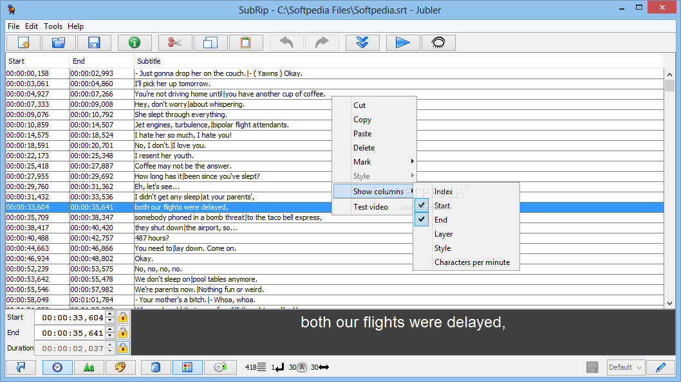This screenshot has height=382, width=681.
Task: Save the file with the floppy disk icon
Action: 94,42
